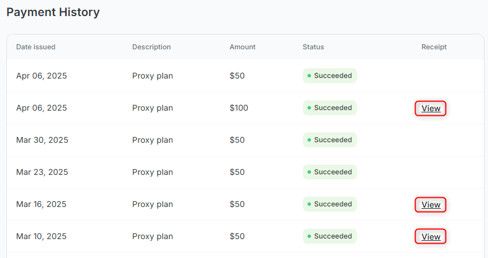488x258 pixels.
Task: Click the Date issued column header
Action: 36,47
